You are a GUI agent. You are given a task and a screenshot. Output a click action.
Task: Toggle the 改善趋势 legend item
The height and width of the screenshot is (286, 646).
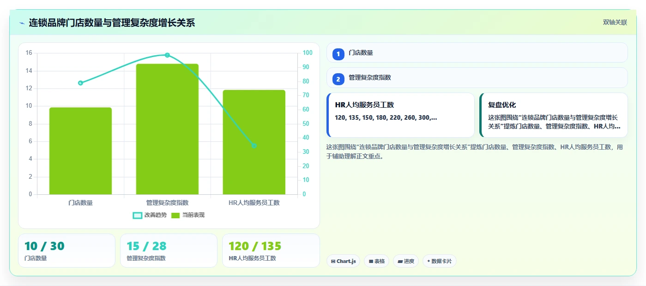(150, 215)
